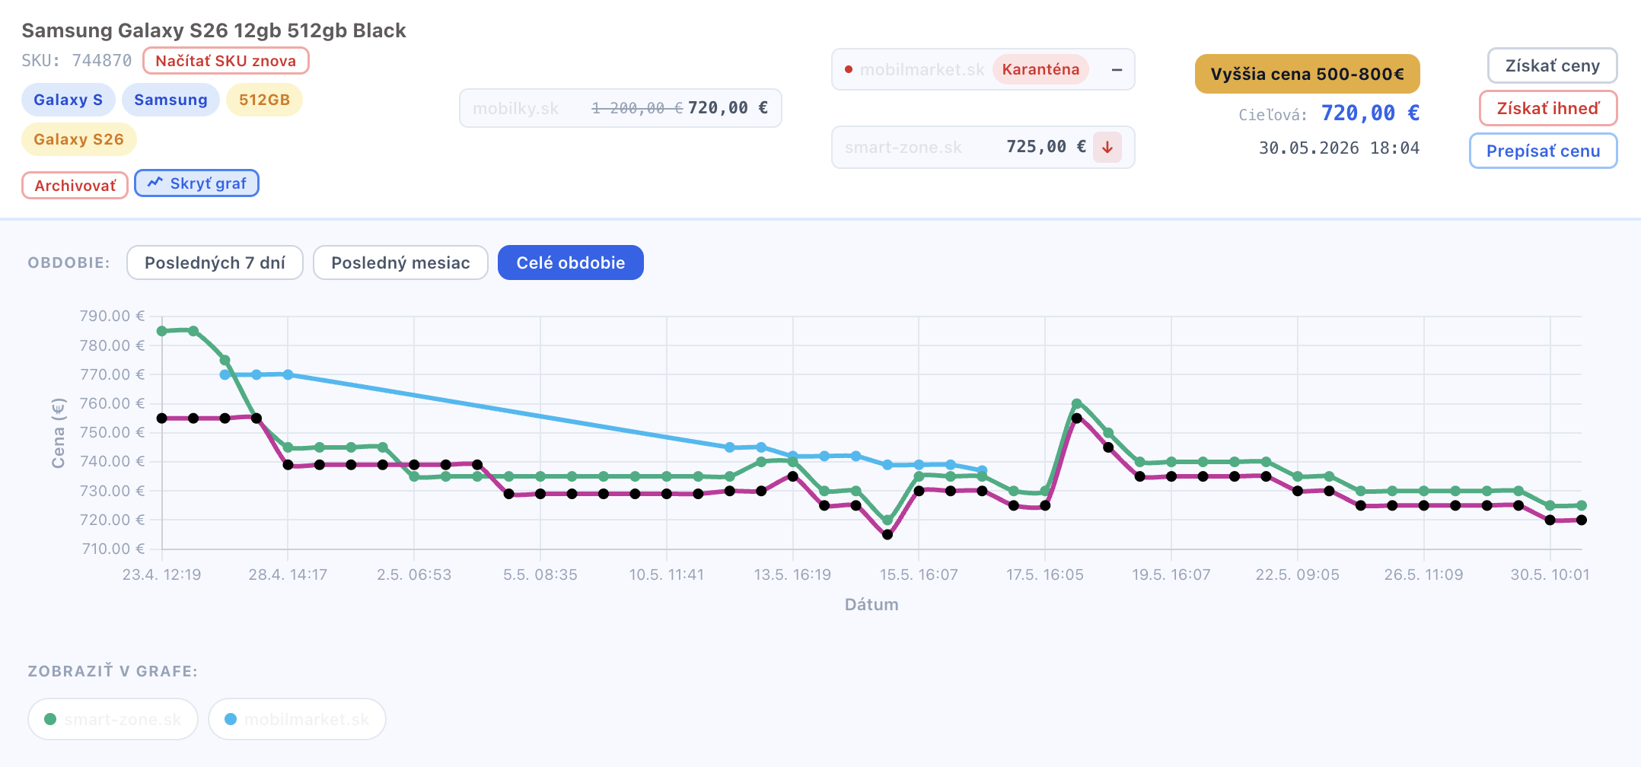Toggle smart-zone.sk series in chart

[113, 719]
